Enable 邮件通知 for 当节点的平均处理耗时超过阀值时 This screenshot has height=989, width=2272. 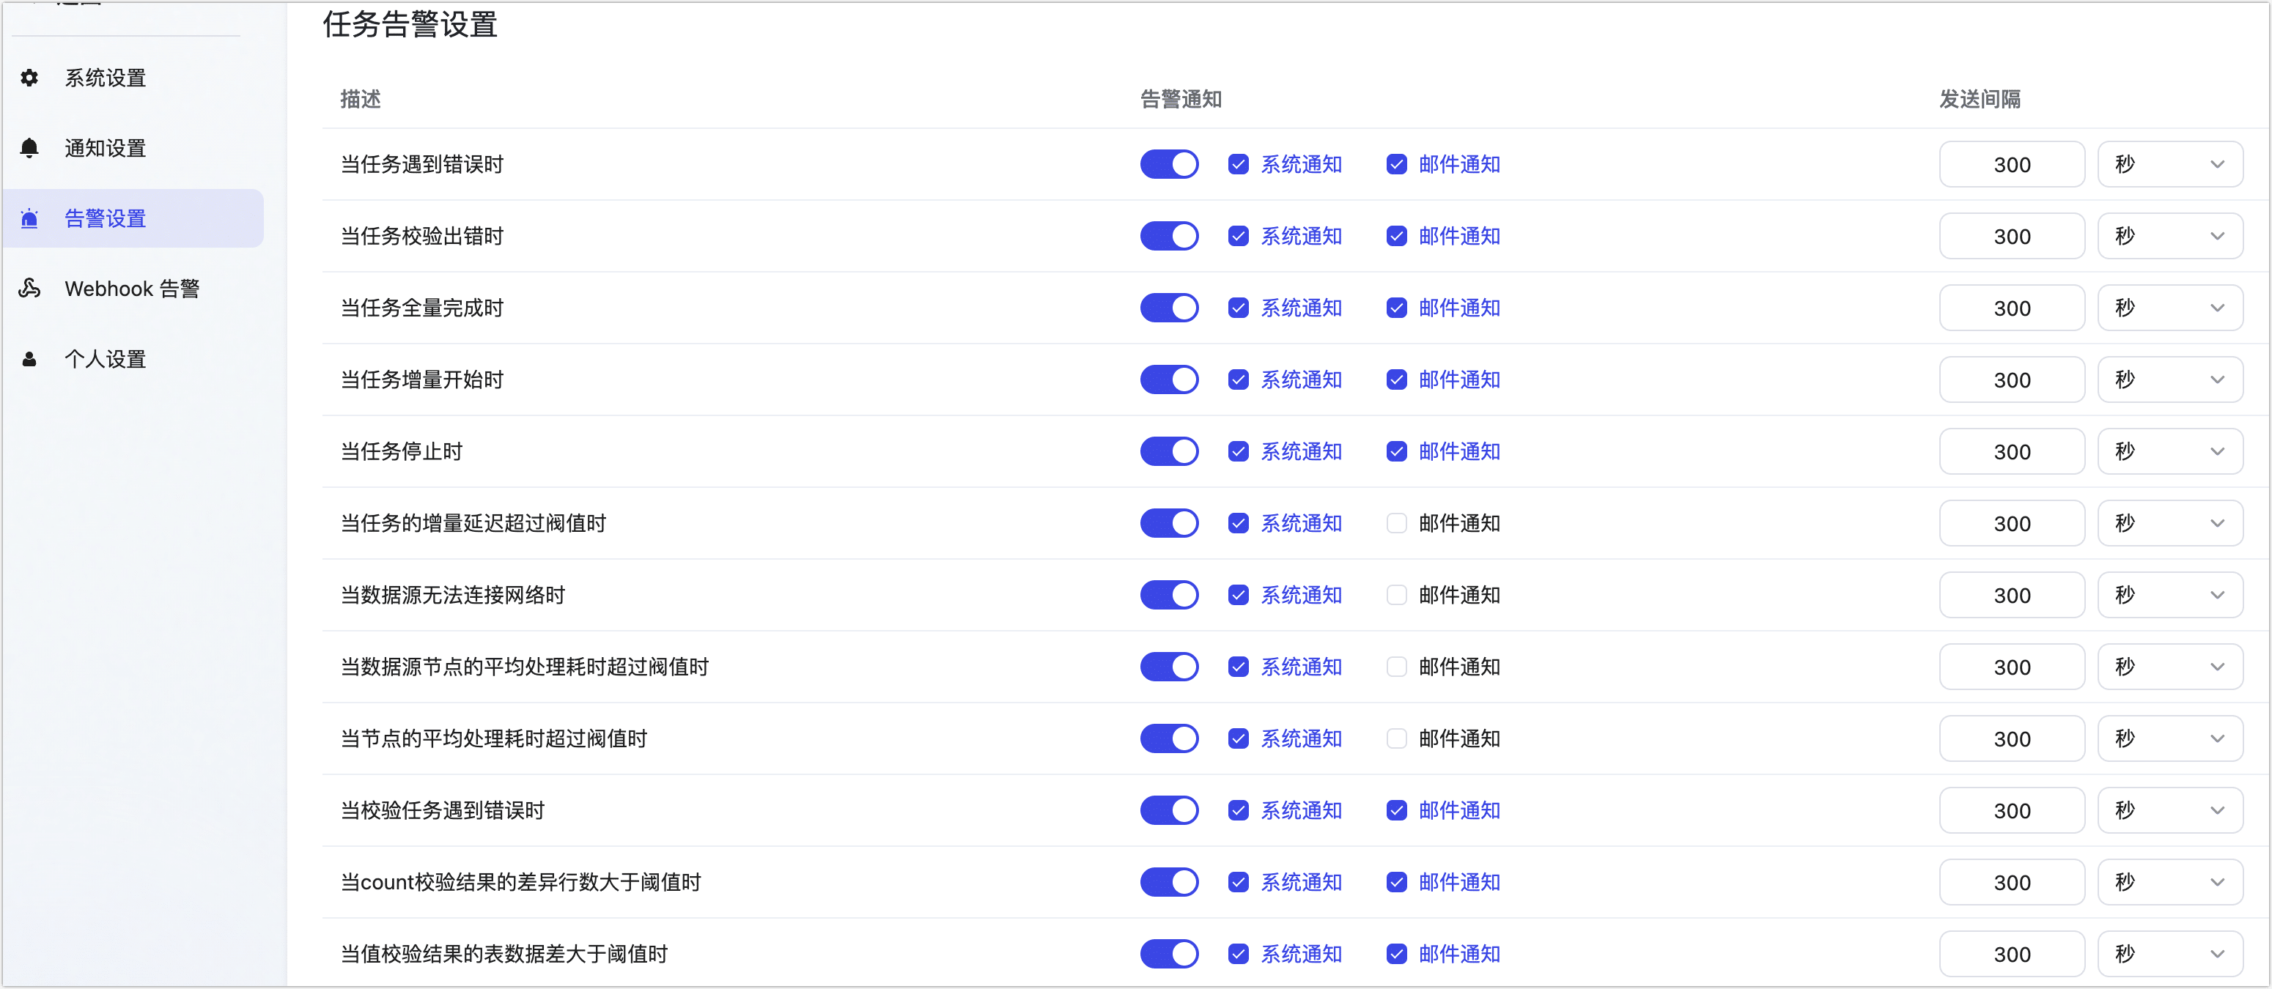tap(1396, 738)
